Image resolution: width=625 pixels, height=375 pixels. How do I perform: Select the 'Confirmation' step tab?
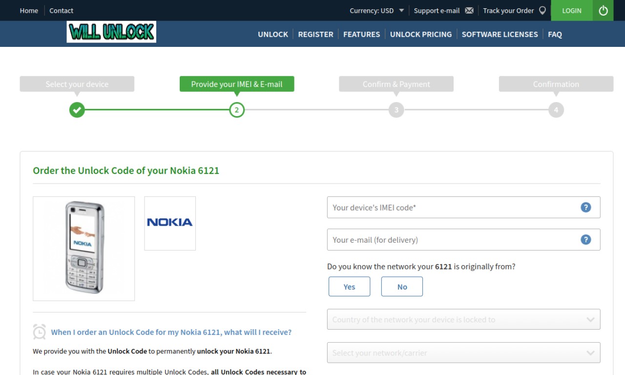[556, 84]
